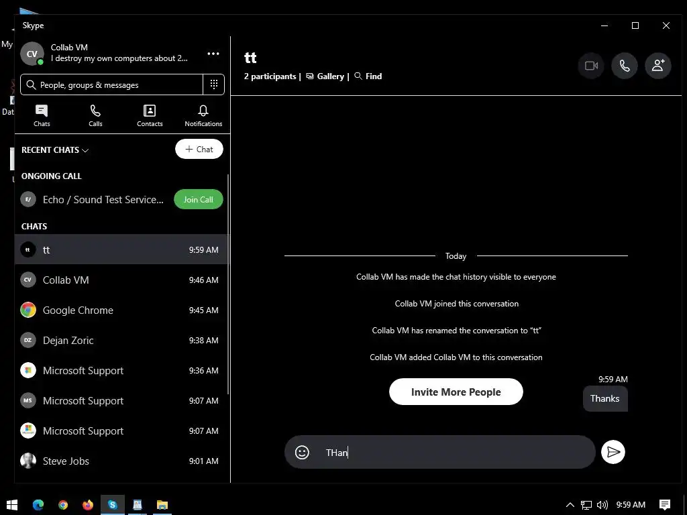
Task: Open the Dejan Zoric chat
Action: [121, 340]
